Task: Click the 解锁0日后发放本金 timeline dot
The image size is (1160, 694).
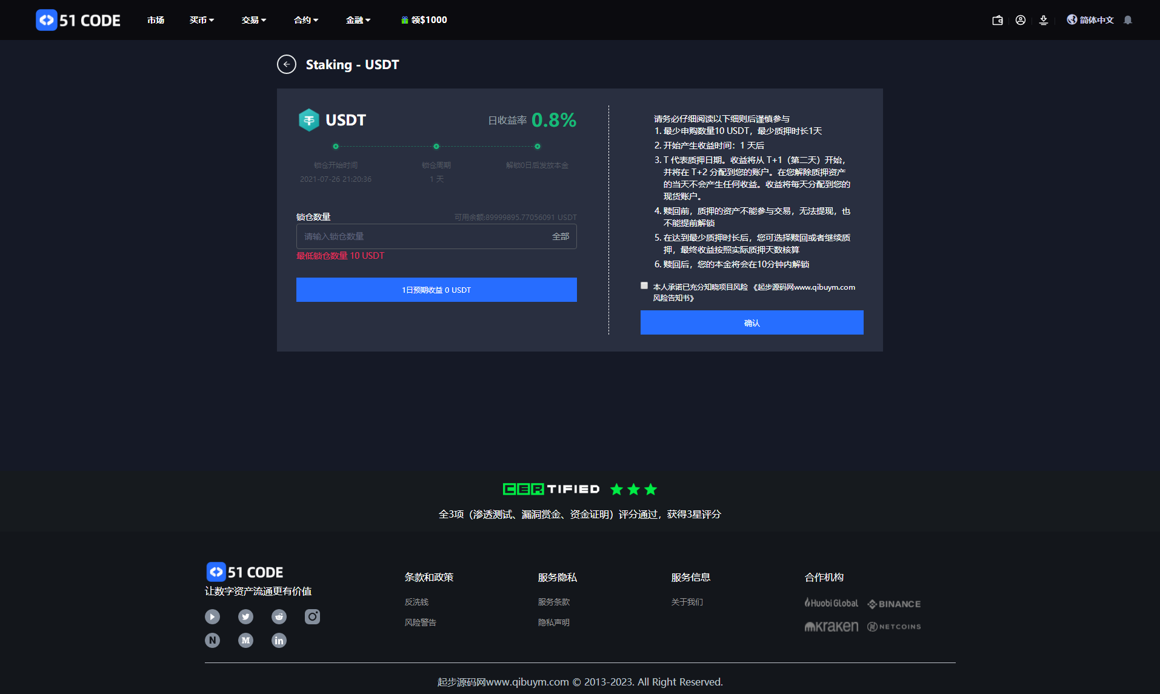Action: tap(538, 146)
